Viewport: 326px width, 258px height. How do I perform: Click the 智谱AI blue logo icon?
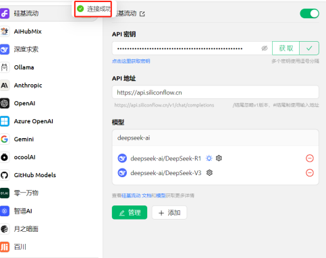click(x=5, y=211)
